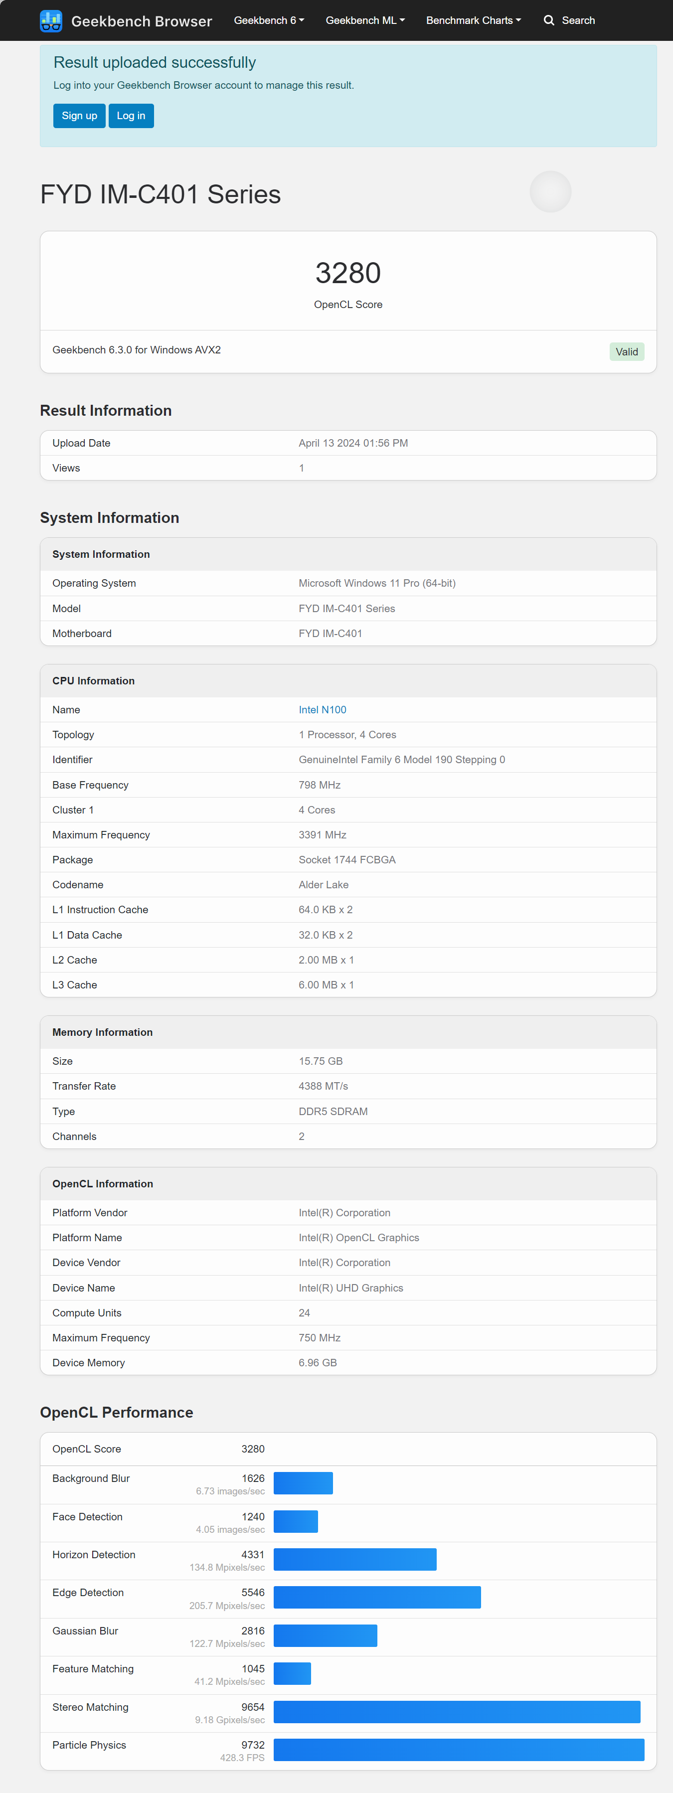673x1793 pixels.
Task: Click 'Geekbench 6.3.0 for Windows AVX2' text
Action: (x=137, y=349)
